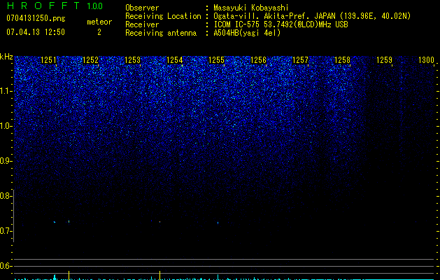Click the 0.7 kHz axis label
This screenshot has width=440, height=280.
[x=6, y=231]
